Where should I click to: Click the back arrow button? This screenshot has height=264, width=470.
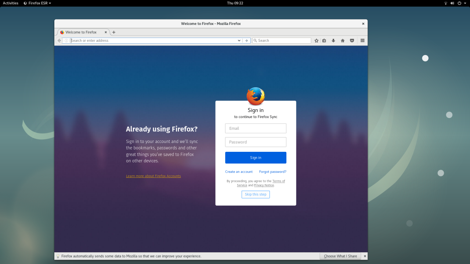(x=59, y=41)
